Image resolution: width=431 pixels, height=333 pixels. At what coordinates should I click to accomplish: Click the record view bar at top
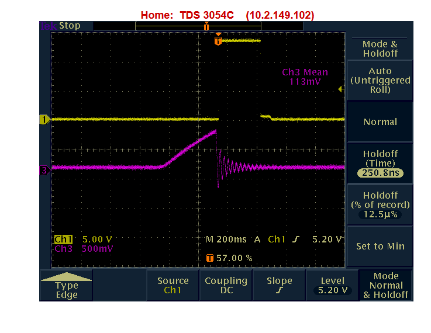pos(205,26)
